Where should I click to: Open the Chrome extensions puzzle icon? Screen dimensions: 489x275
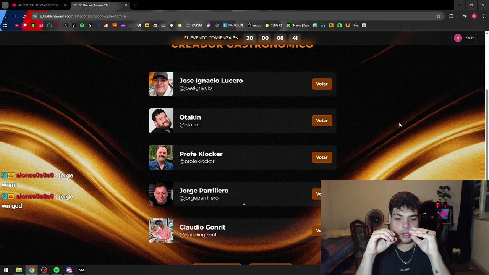452,16
